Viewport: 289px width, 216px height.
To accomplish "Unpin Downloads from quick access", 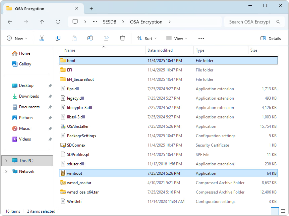I will click(50, 96).
